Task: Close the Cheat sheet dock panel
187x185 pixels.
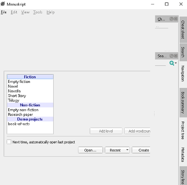Action: pyautogui.click(x=176, y=19)
